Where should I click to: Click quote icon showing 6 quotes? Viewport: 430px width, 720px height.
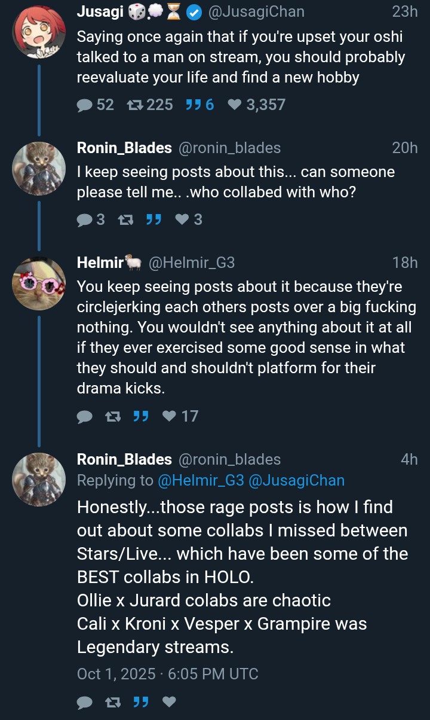(x=192, y=105)
